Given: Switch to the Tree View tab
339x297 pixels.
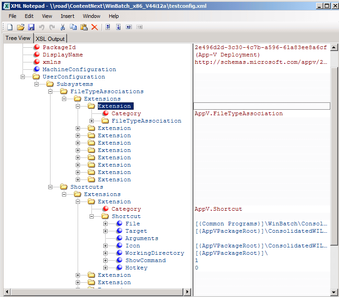Looking at the screenshot, I should pyautogui.click(x=18, y=38).
